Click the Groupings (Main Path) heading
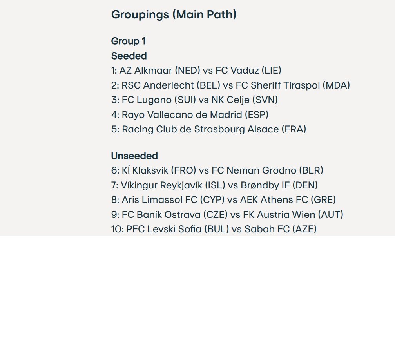 pos(174,14)
